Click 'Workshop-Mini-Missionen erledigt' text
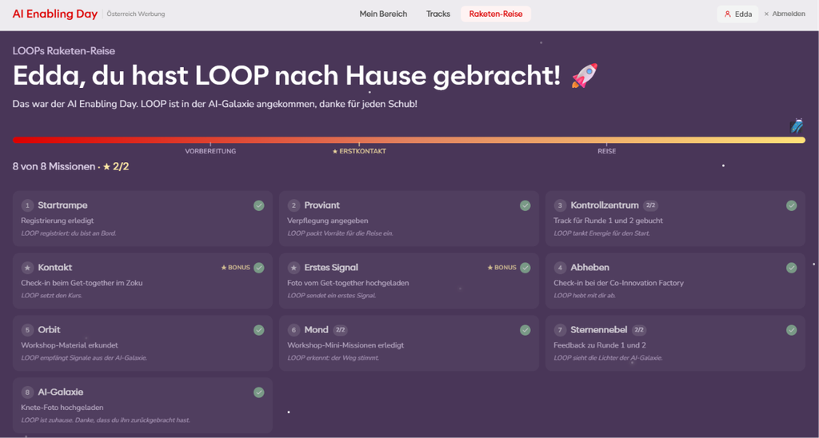Viewport: 819px width, 438px height. (x=346, y=345)
